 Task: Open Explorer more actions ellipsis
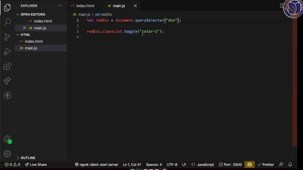60,6
